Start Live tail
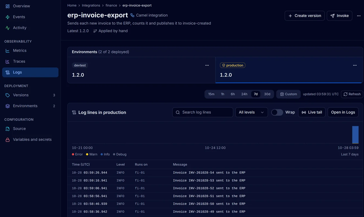364x217 pixels. click(x=312, y=112)
